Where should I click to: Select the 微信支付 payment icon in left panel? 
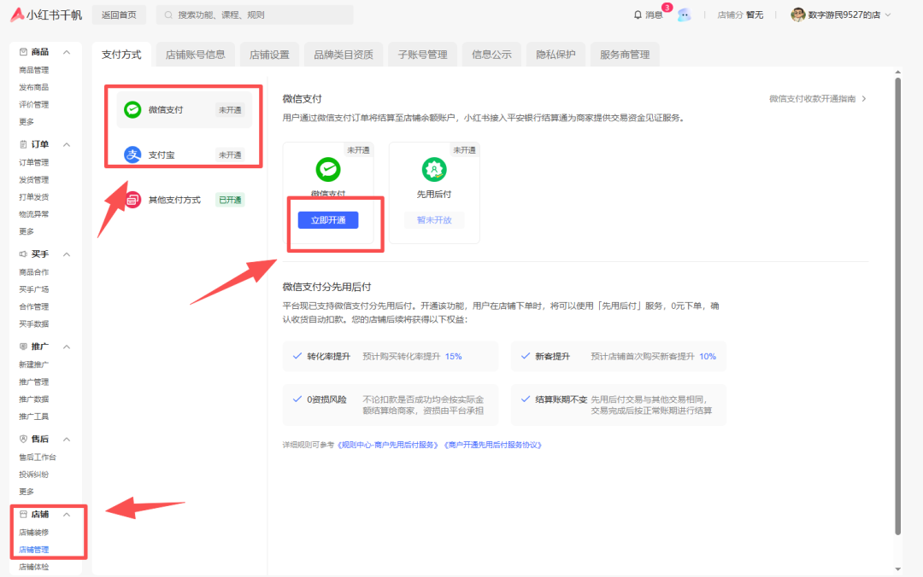[132, 109]
